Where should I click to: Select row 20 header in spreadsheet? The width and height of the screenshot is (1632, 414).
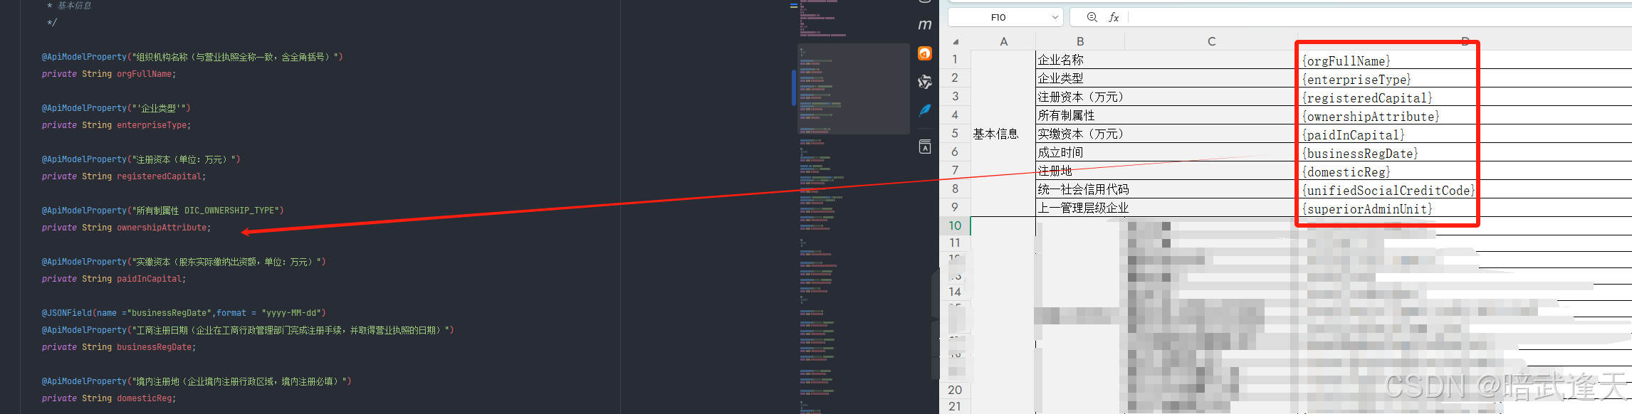coord(955,390)
